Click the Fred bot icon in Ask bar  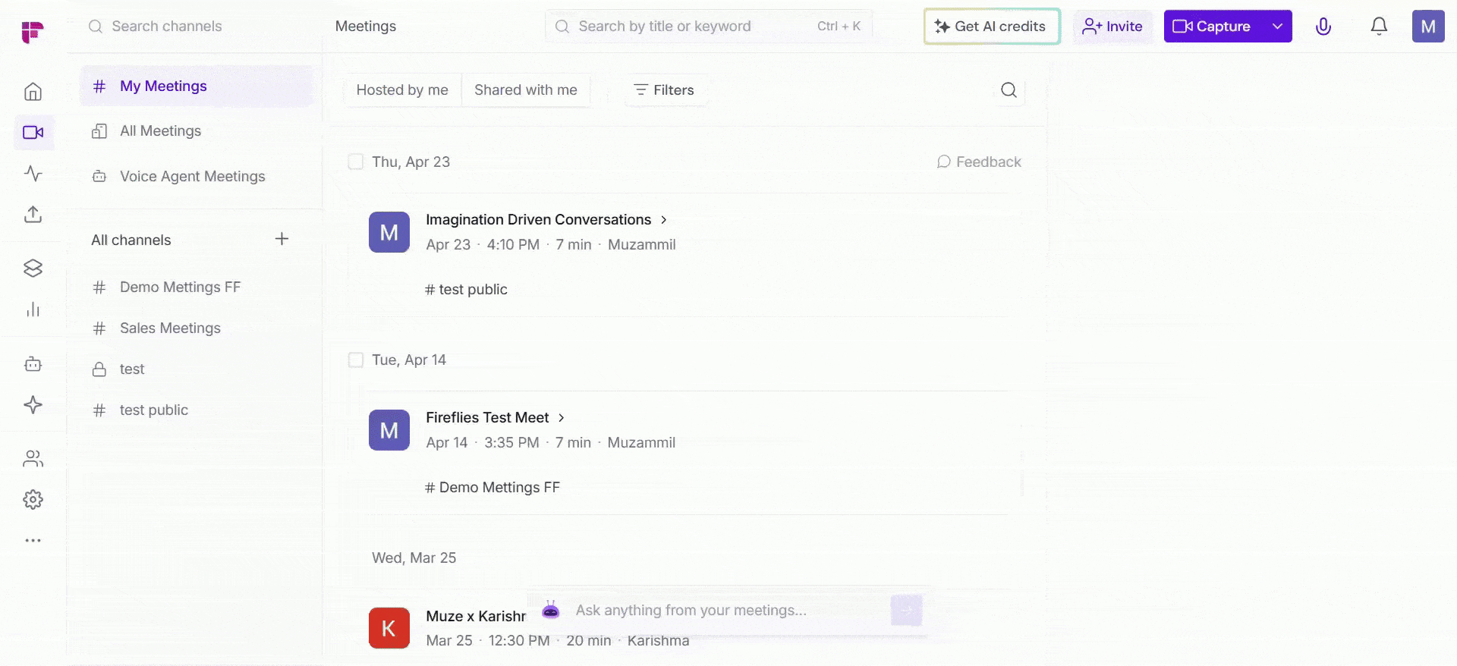(551, 610)
